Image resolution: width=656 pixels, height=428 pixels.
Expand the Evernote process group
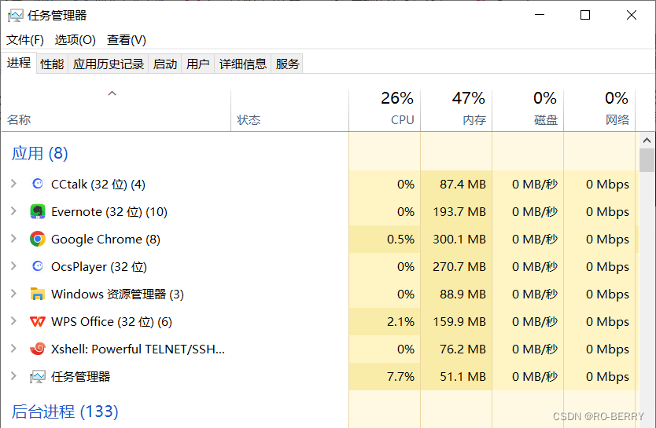pos(13,212)
